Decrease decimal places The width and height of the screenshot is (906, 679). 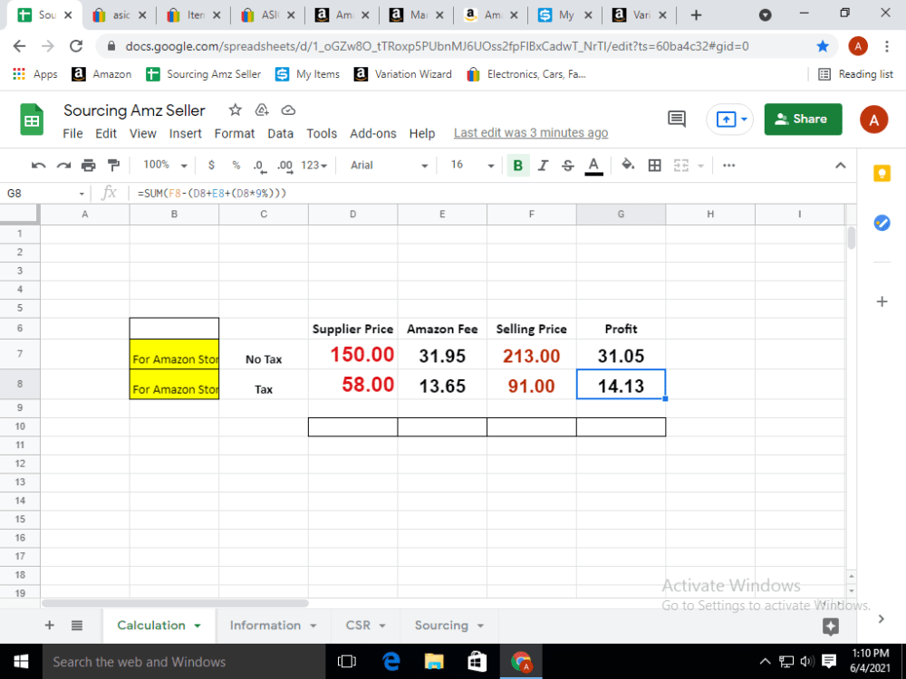260,166
